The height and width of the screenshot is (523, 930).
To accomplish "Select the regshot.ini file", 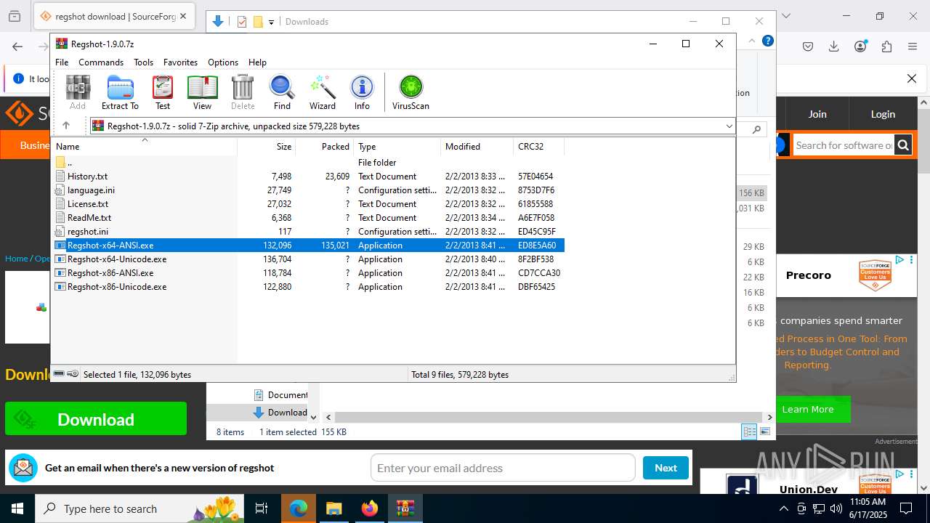I will 309,232.
